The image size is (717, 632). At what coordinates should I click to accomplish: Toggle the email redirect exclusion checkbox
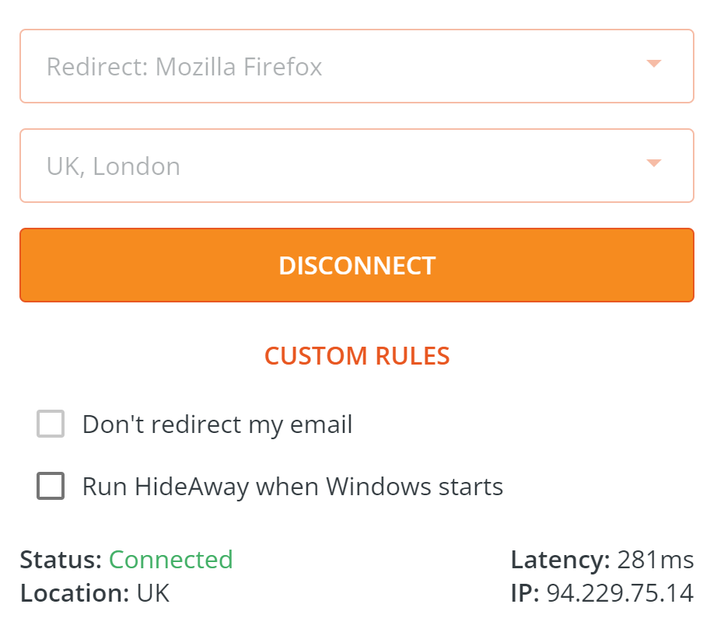point(51,424)
